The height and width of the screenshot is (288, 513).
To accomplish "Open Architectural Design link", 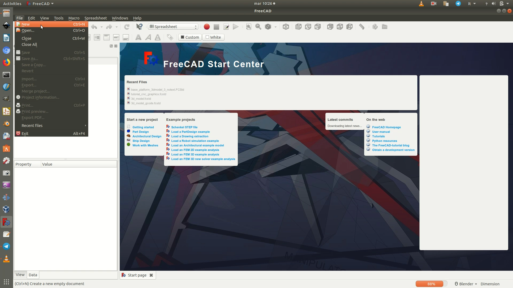I will point(147,136).
